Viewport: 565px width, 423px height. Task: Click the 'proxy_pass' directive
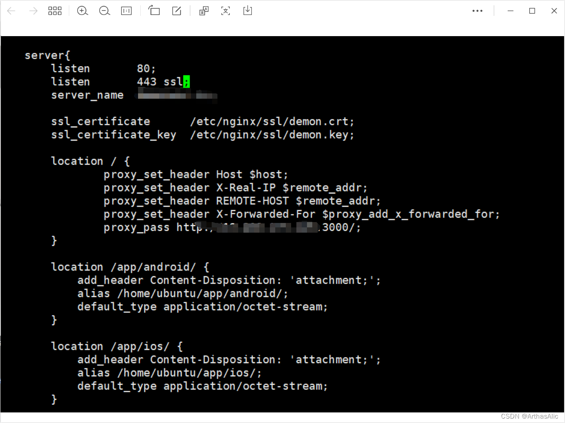point(137,227)
